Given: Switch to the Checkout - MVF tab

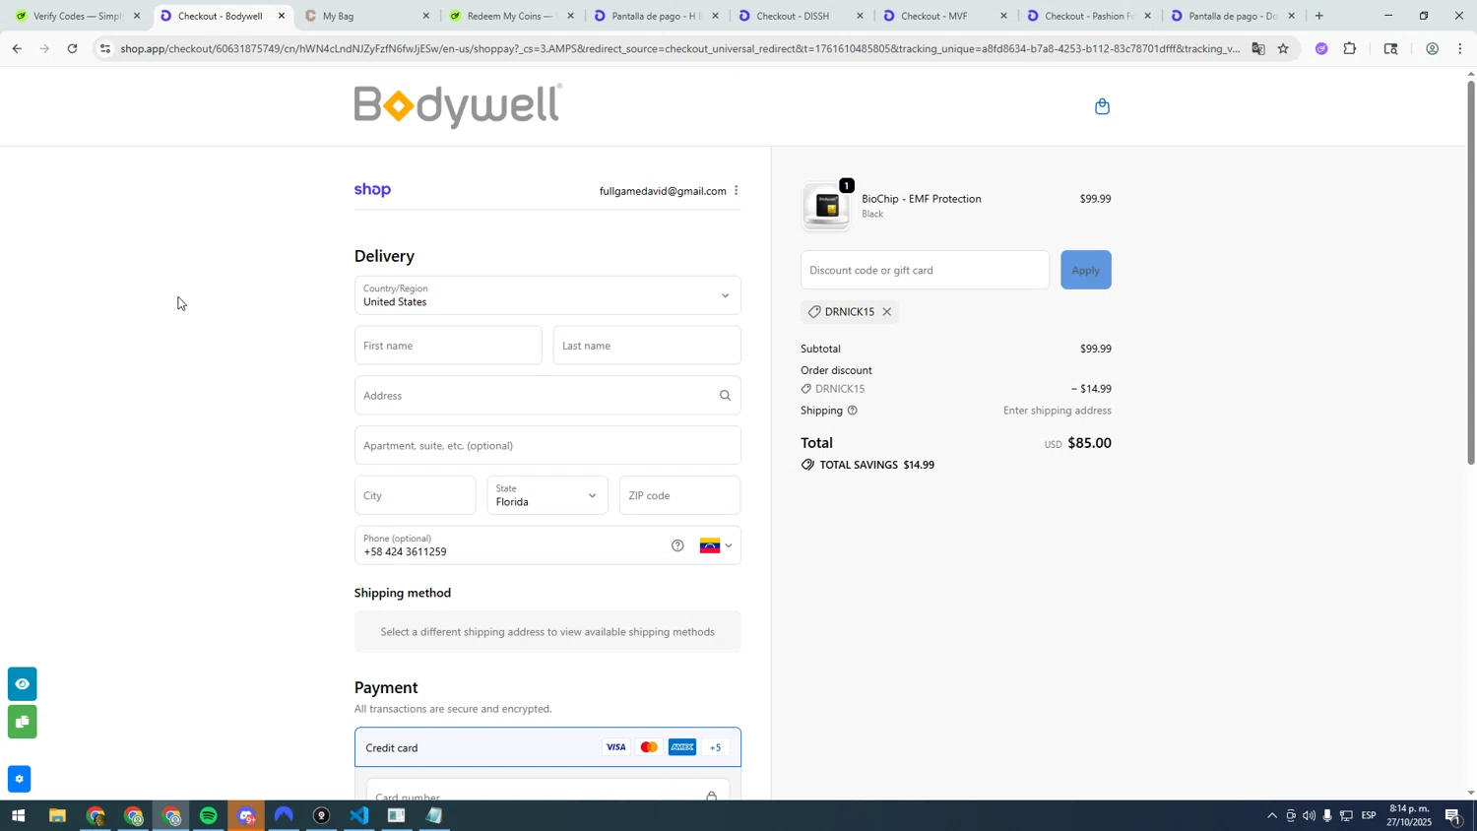Looking at the screenshot, I should [943, 16].
